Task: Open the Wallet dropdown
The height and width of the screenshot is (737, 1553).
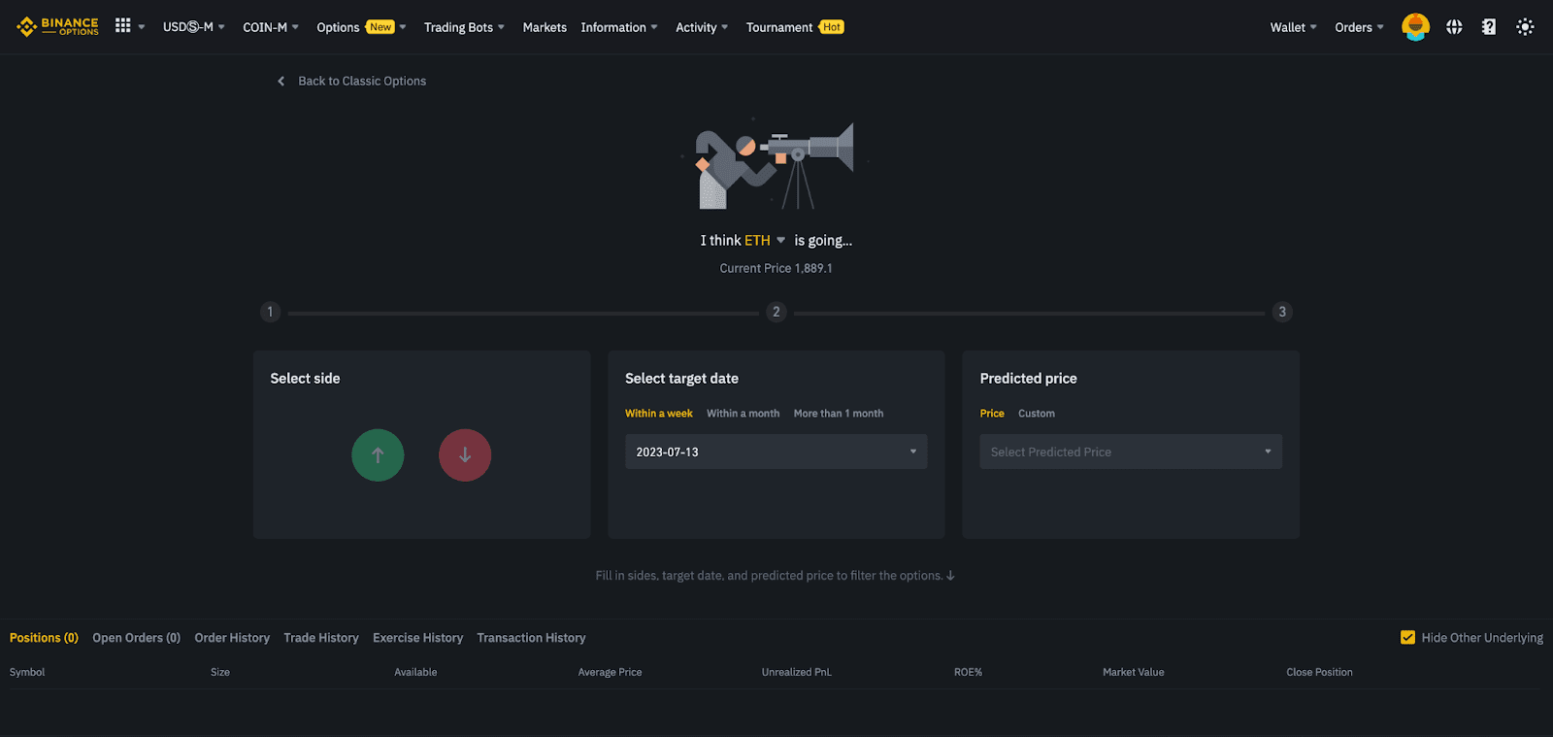Action: [x=1294, y=27]
